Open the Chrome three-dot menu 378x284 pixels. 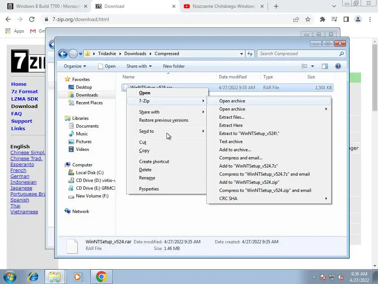[370, 19]
